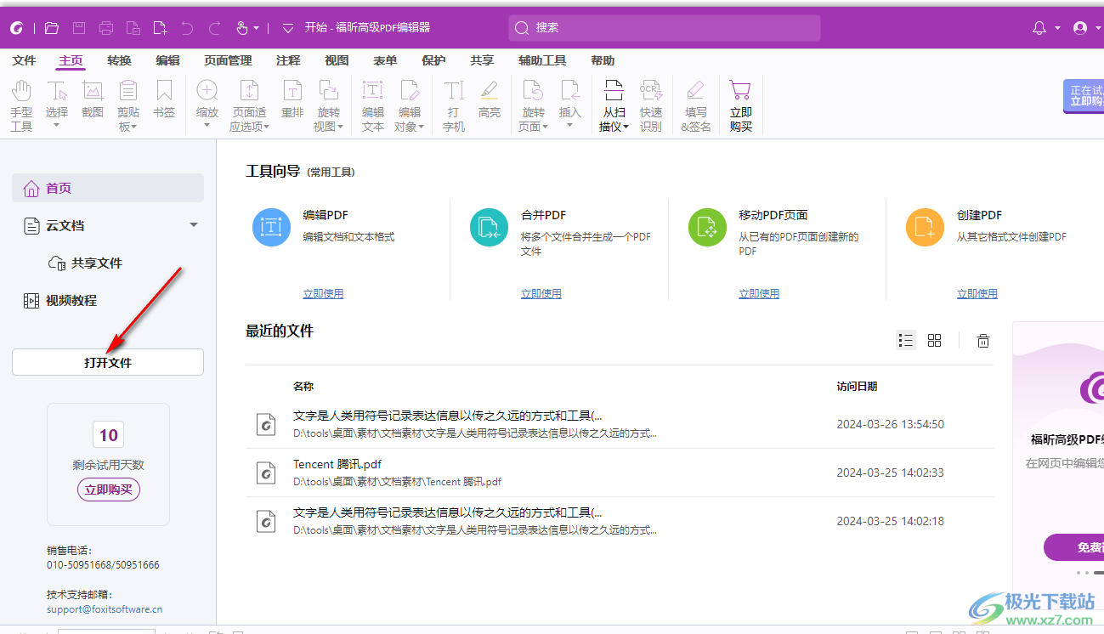This screenshot has width=1104, height=634.
Task: Click the 填写&签名 fill and sign tool
Action: (696, 106)
